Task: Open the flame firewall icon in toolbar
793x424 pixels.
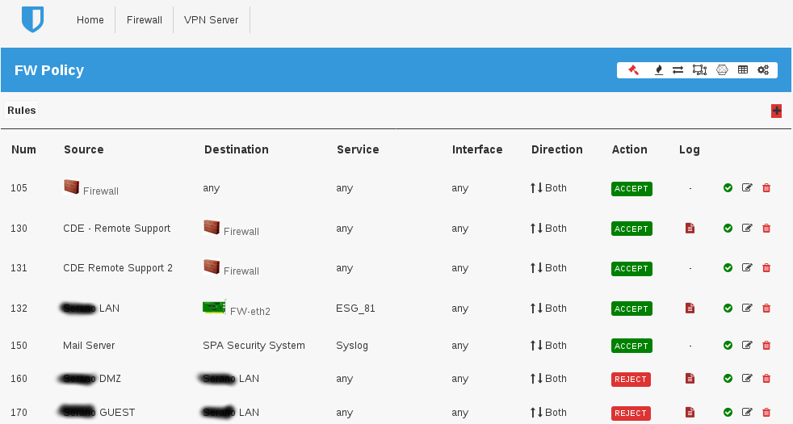Action: (659, 70)
